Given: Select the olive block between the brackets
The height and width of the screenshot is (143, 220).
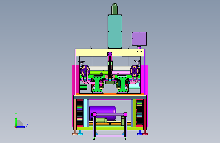Looking at the screenshot, I should pyautogui.click(x=110, y=83).
